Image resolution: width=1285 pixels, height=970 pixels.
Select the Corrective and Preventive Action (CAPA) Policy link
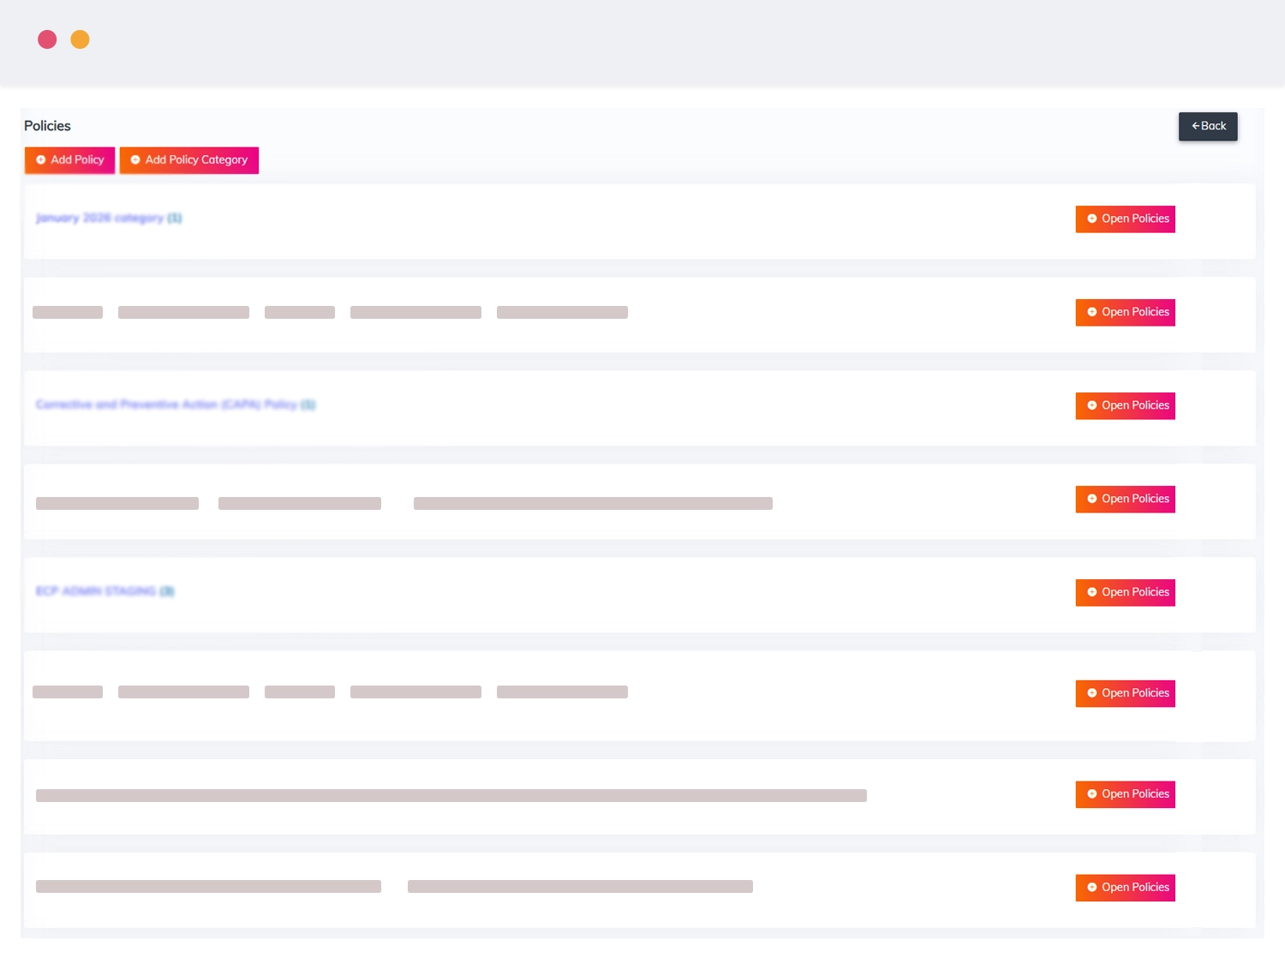[176, 404]
